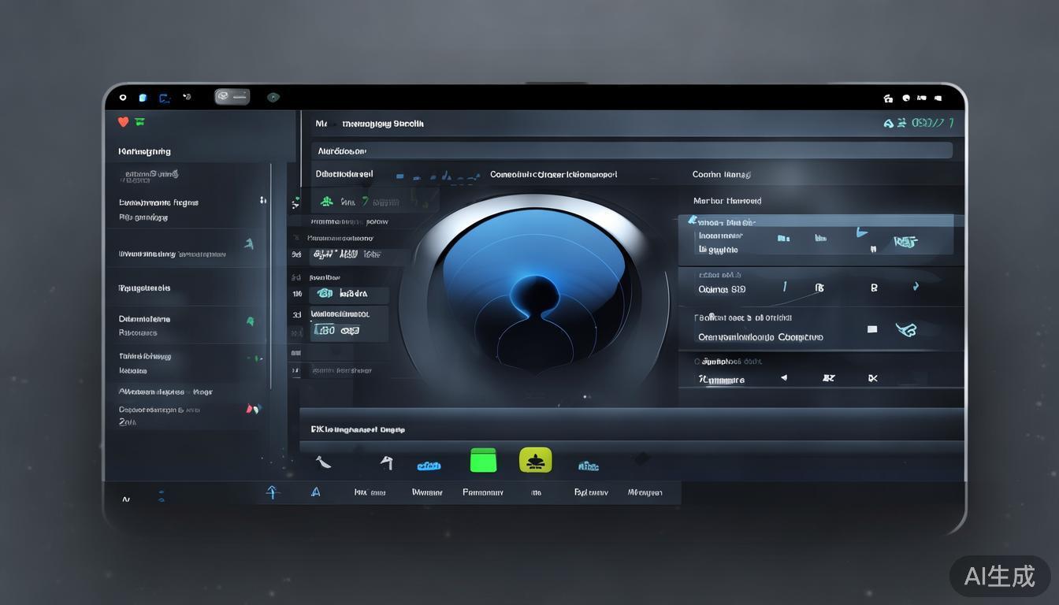Select the 'Pamonary' tab in bottom bar

coord(482,492)
